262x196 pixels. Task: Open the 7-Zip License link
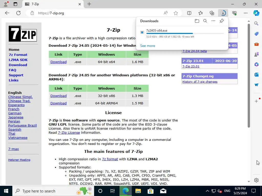(69, 133)
